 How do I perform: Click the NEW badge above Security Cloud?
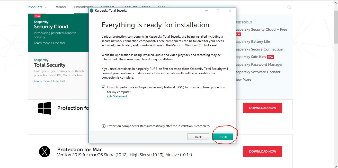tap(37, 16)
